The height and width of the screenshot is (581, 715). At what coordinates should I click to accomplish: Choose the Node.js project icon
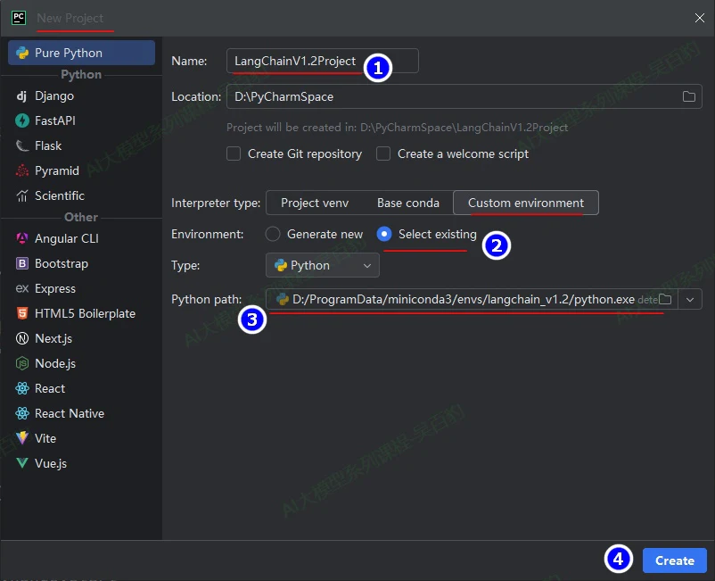pos(22,363)
